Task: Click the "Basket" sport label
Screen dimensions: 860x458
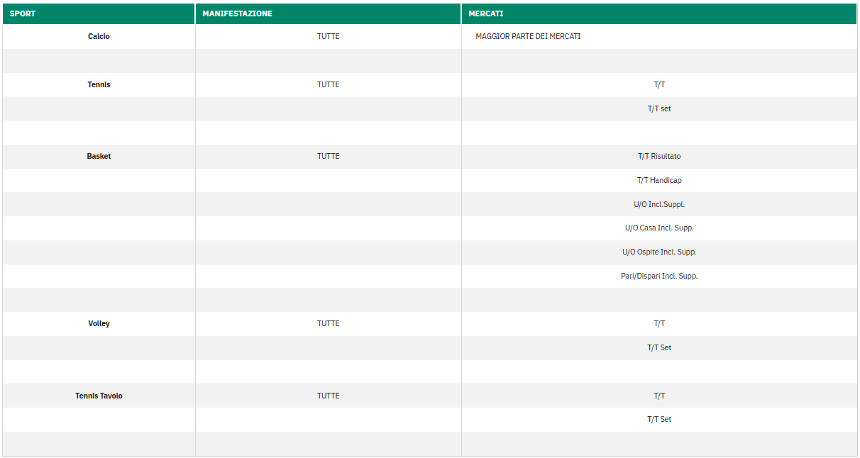Action: 99,156
